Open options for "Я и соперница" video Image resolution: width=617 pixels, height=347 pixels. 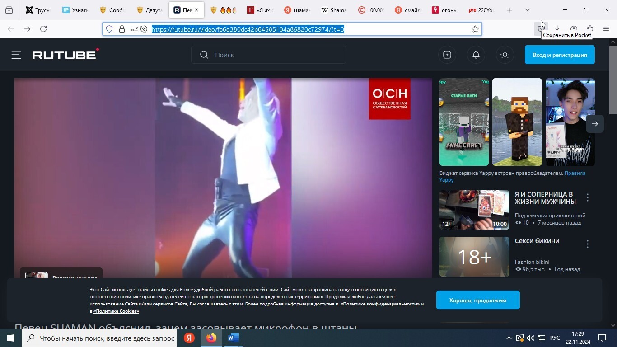point(587,197)
